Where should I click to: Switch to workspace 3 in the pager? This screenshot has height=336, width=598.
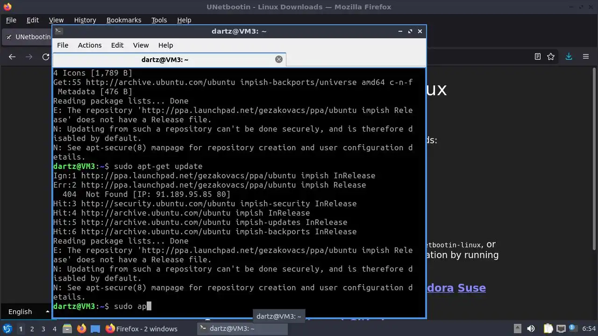43,329
